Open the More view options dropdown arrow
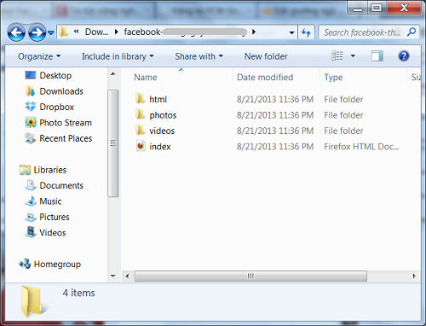This screenshot has height=326, width=426. [353, 55]
